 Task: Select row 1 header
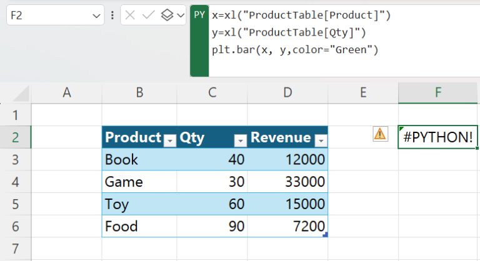tap(15, 115)
